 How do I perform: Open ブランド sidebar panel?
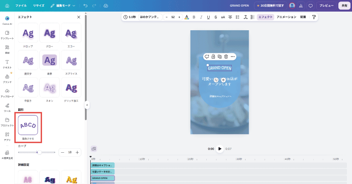pos(7,79)
